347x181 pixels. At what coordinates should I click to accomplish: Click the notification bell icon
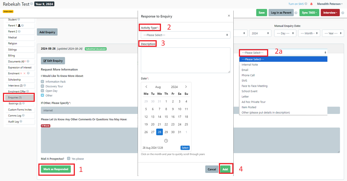(311, 4)
